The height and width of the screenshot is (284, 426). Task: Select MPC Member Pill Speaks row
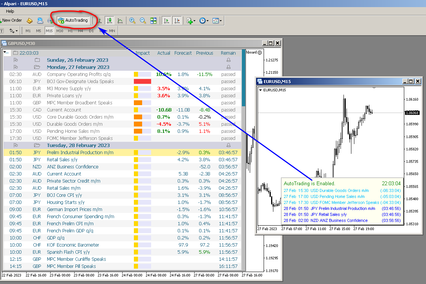click(122, 266)
